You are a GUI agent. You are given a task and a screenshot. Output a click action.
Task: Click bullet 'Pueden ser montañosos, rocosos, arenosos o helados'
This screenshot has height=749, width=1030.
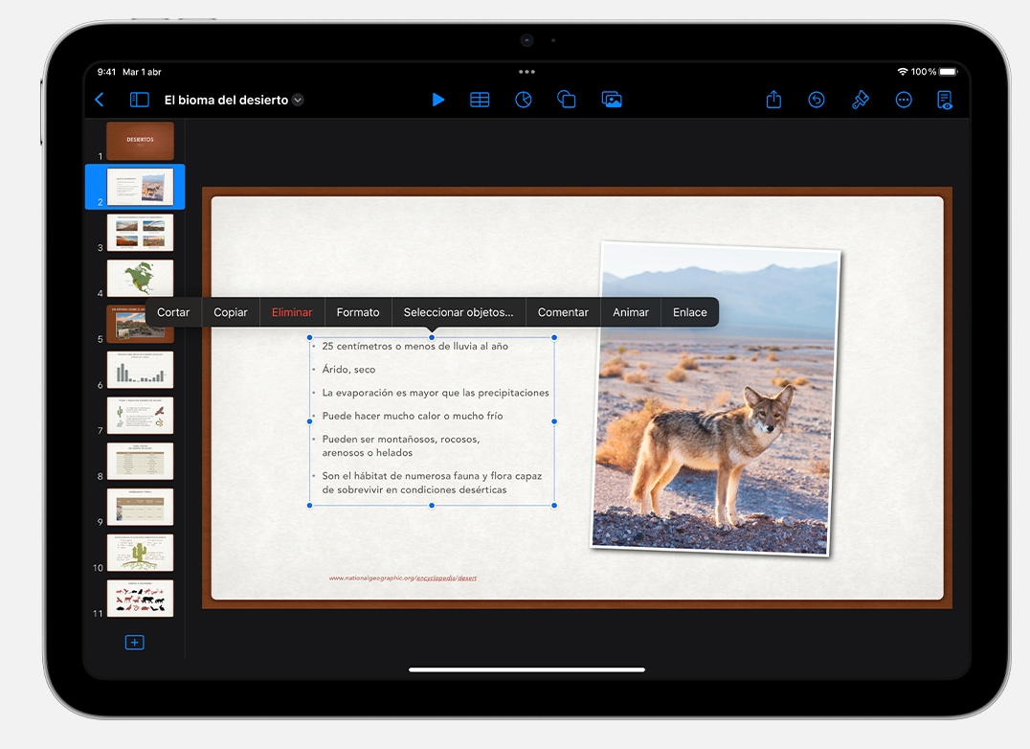(x=401, y=446)
